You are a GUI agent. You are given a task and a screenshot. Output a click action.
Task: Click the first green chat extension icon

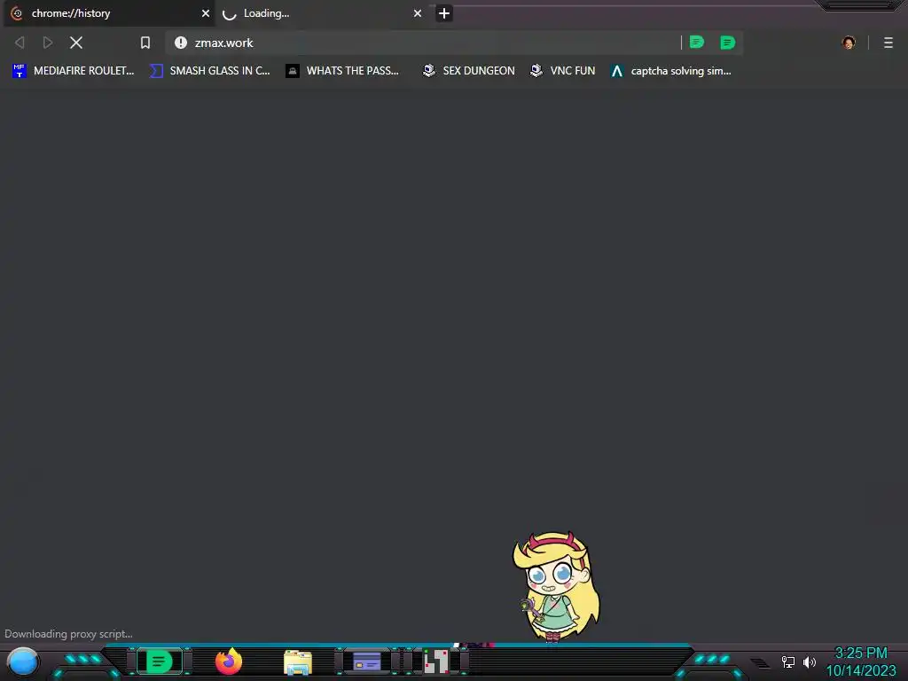(697, 43)
